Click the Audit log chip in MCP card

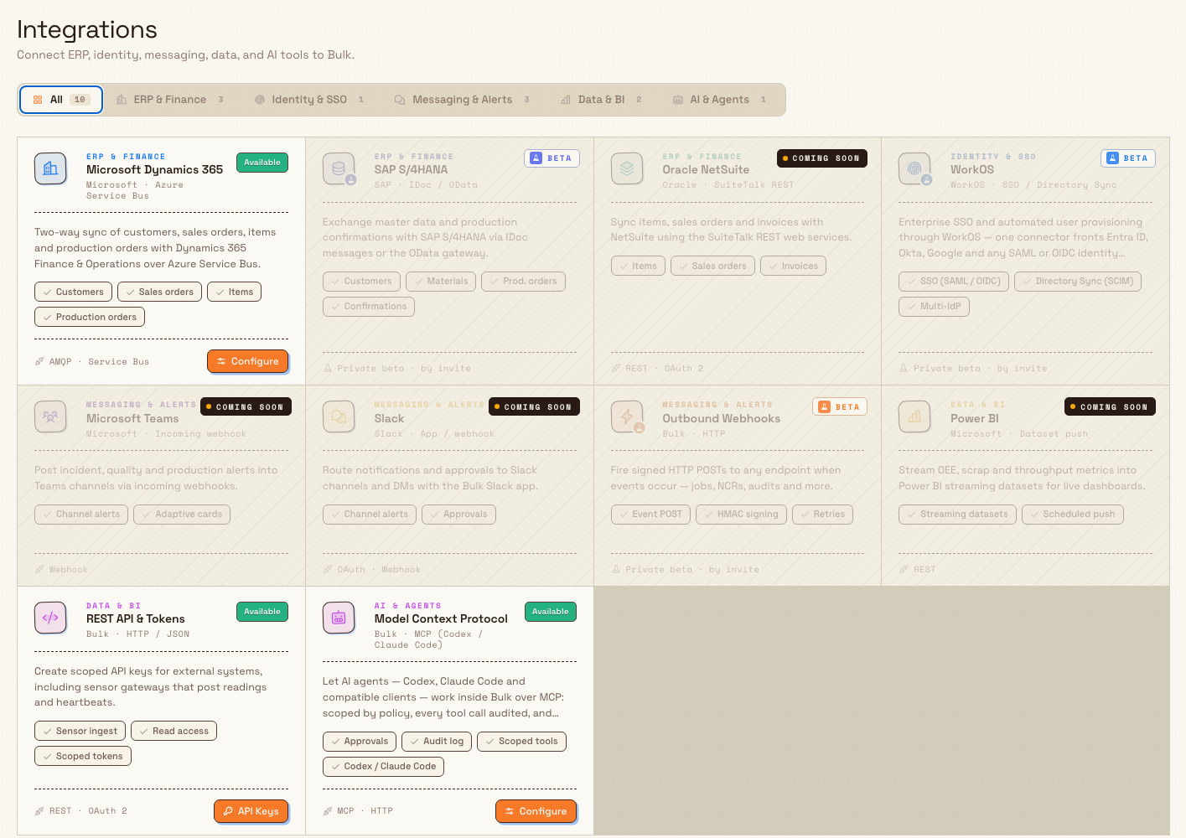pos(437,742)
